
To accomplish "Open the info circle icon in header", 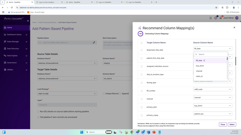I will click(x=216, y=18).
